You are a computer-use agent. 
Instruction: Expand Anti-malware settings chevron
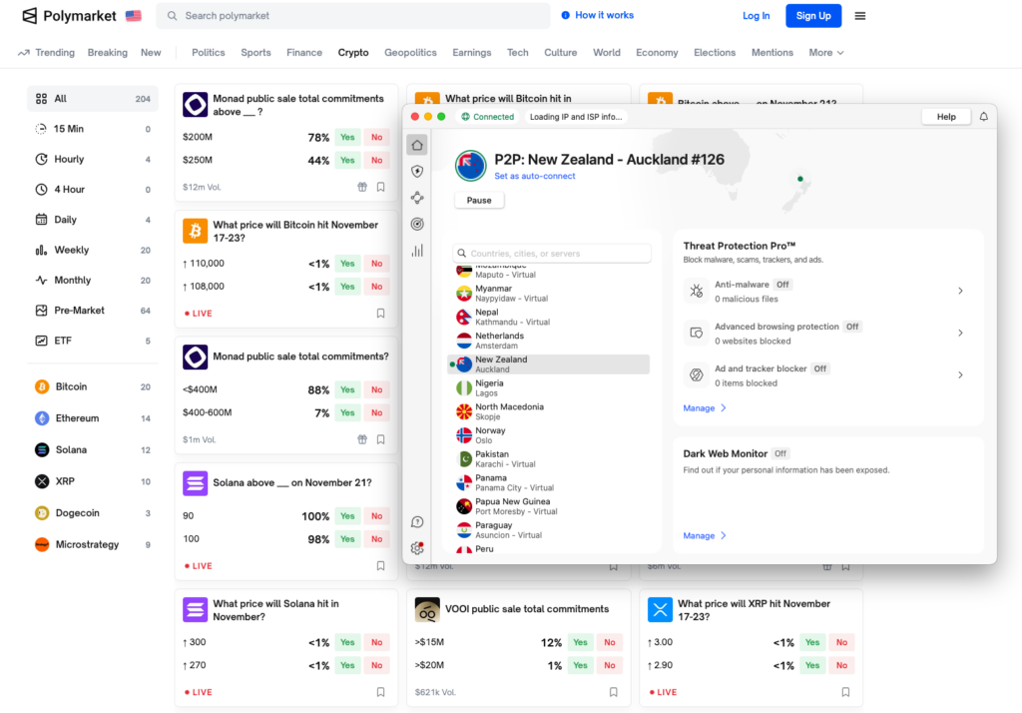coord(960,291)
